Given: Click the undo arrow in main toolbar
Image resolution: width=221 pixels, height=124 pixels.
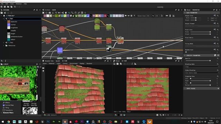Looking at the screenshot, I should pos(15,7).
